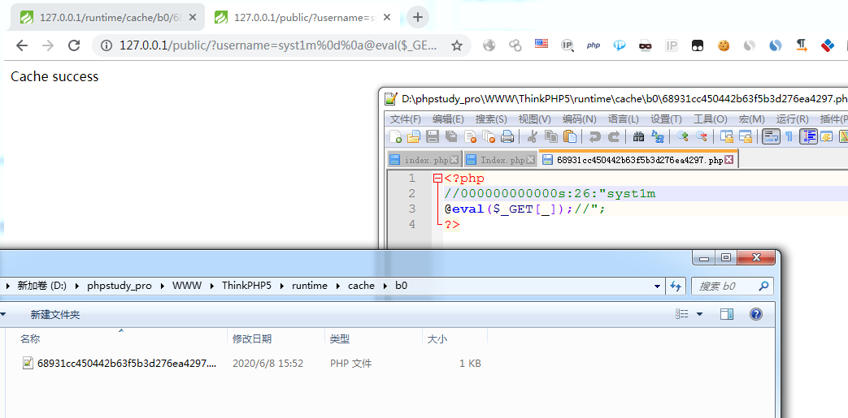Open Replace dialog icon in Notepad++
Screen dimensions: 848x418
point(658,136)
